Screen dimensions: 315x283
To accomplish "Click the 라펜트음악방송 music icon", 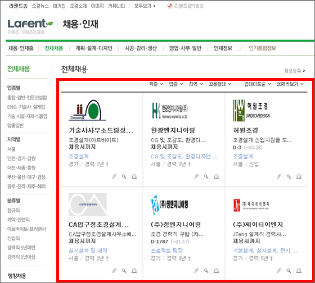I will 170,6.
